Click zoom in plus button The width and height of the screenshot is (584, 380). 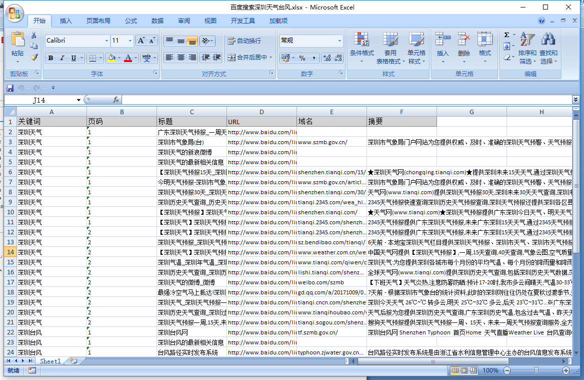click(x=566, y=370)
